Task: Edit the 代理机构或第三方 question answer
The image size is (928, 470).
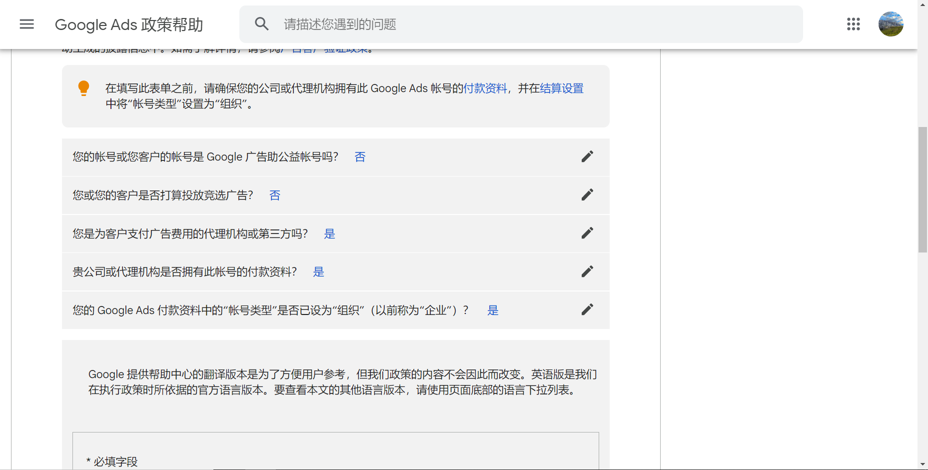Action: click(x=587, y=233)
